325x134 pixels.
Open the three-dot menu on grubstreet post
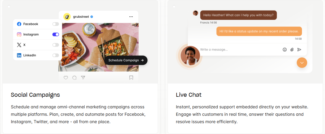click(131, 17)
